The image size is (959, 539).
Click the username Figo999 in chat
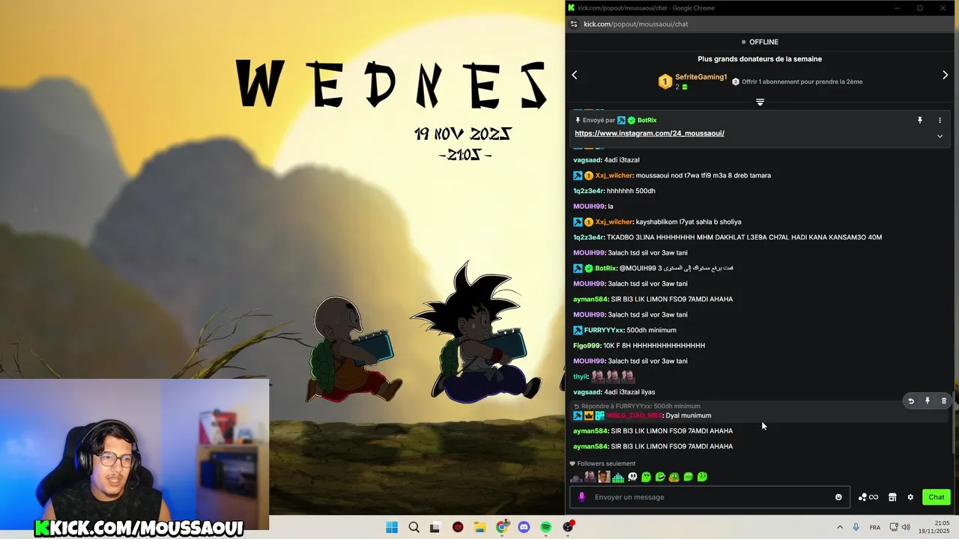(x=587, y=346)
